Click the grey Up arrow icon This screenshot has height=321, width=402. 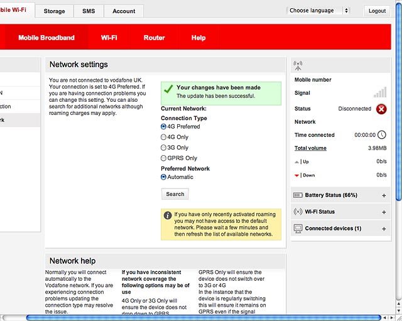296,162
